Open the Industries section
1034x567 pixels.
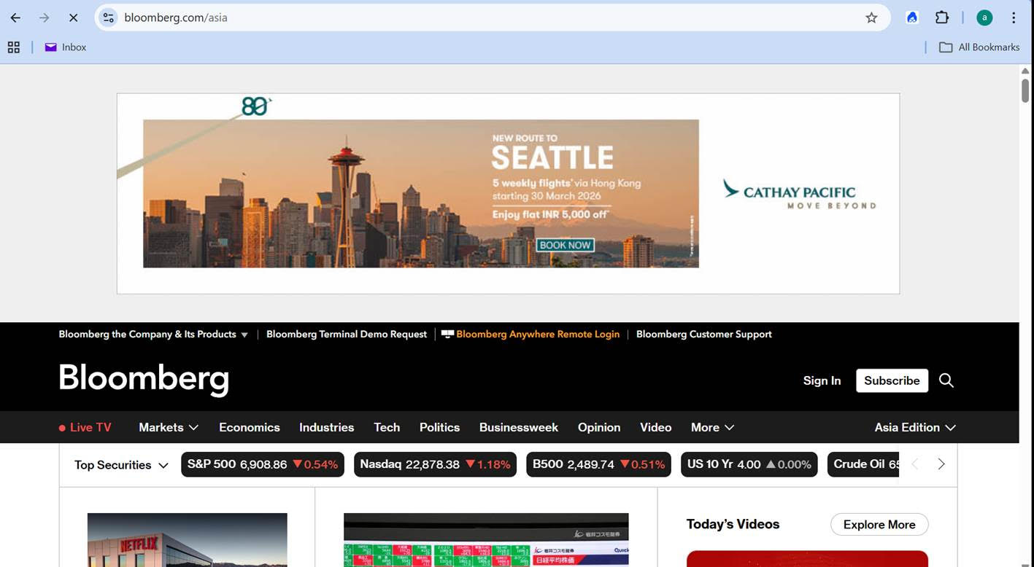[x=326, y=428]
